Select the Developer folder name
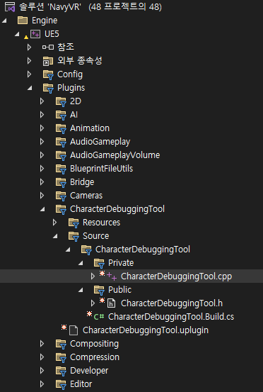Screen dimensions: 263x392 tap(89, 371)
